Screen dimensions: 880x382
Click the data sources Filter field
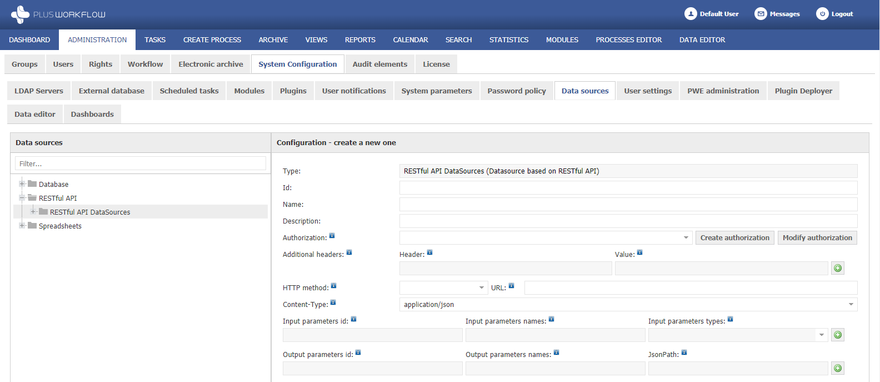click(x=140, y=163)
